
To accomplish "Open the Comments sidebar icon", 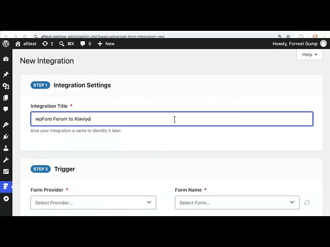I will coord(6,109).
